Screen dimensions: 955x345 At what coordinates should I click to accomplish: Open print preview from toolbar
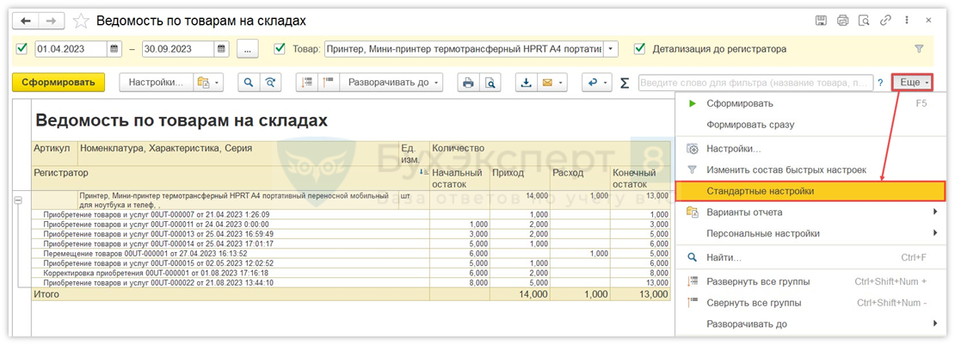click(490, 83)
